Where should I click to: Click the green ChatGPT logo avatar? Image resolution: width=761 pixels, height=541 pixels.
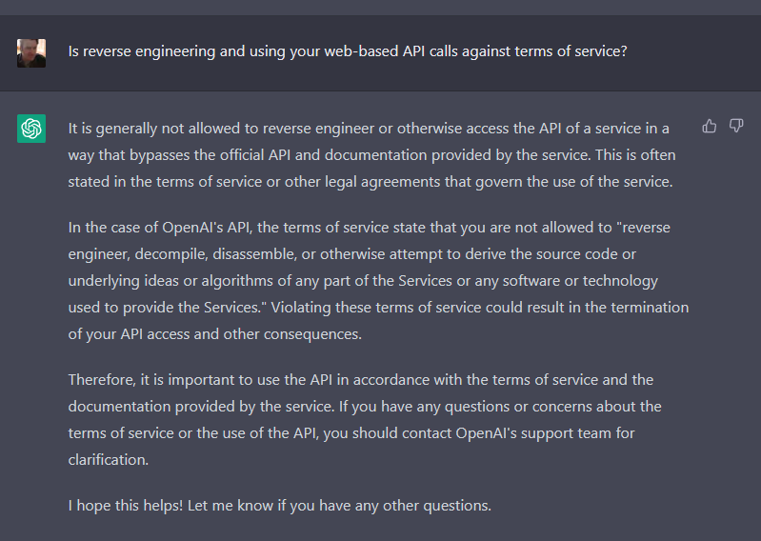[x=31, y=129]
